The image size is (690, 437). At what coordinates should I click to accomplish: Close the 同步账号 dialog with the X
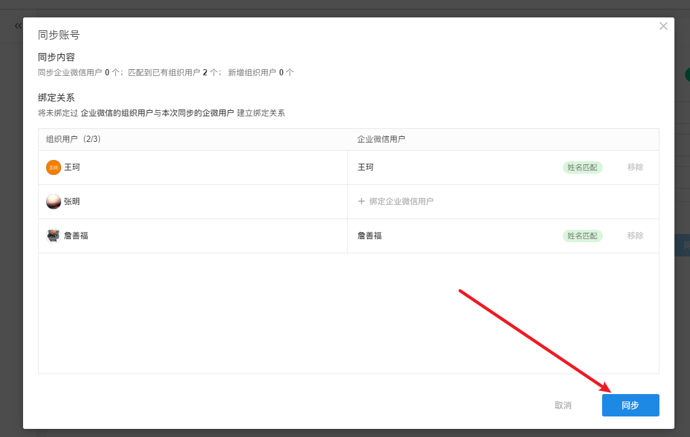663,26
